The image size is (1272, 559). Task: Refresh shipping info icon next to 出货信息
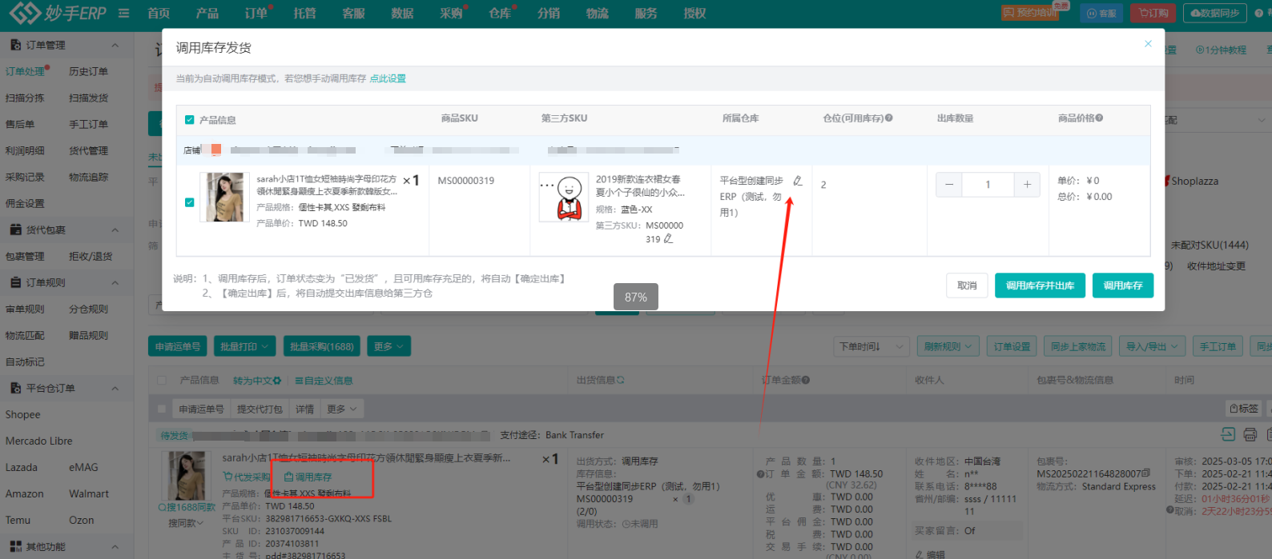pyautogui.click(x=621, y=381)
